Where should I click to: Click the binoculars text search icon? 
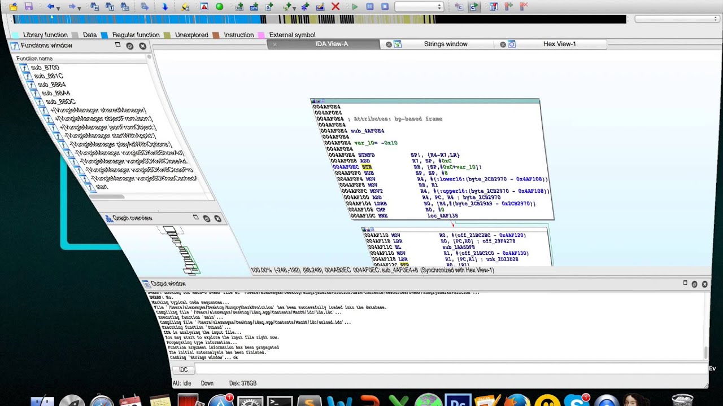pos(110,7)
